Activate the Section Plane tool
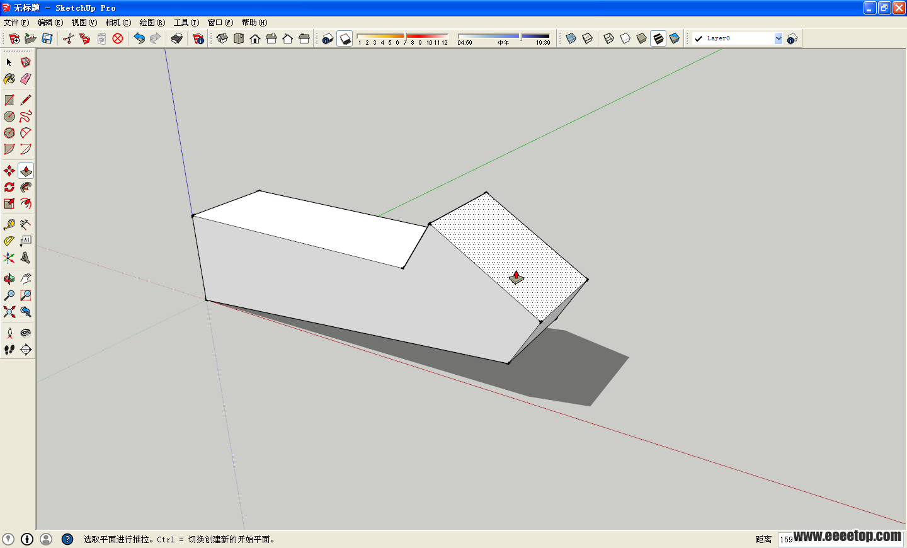This screenshot has width=907, height=548. [26, 350]
